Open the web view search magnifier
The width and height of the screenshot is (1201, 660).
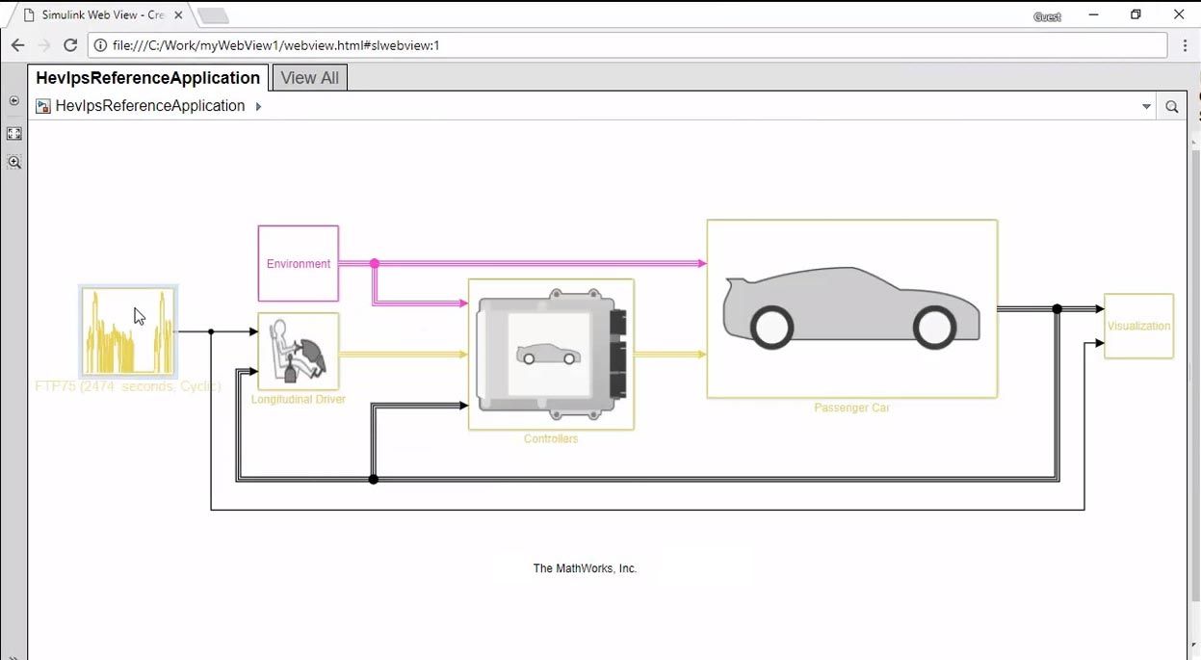(x=1171, y=107)
